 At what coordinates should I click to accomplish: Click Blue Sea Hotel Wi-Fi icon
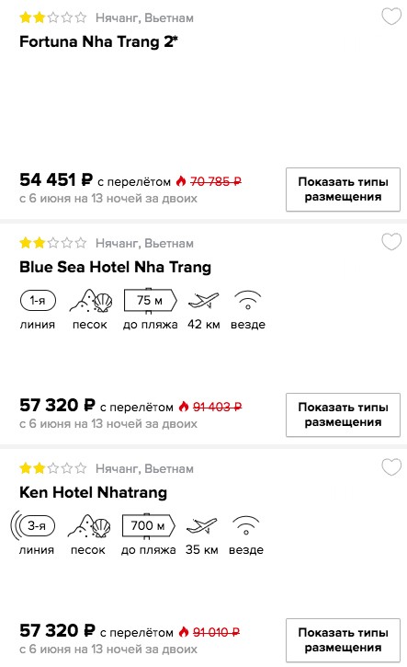tap(248, 301)
